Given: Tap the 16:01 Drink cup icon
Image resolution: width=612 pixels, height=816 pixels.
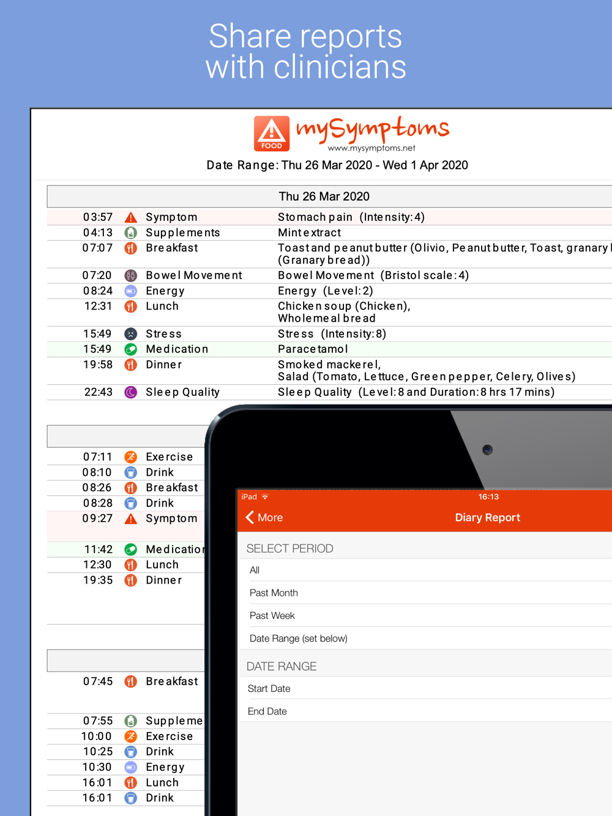Looking at the screenshot, I should [130, 798].
